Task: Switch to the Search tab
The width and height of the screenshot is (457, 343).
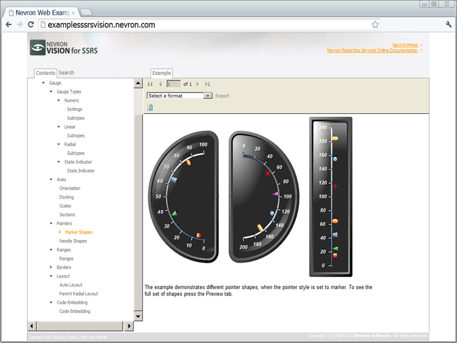Action: [x=66, y=73]
